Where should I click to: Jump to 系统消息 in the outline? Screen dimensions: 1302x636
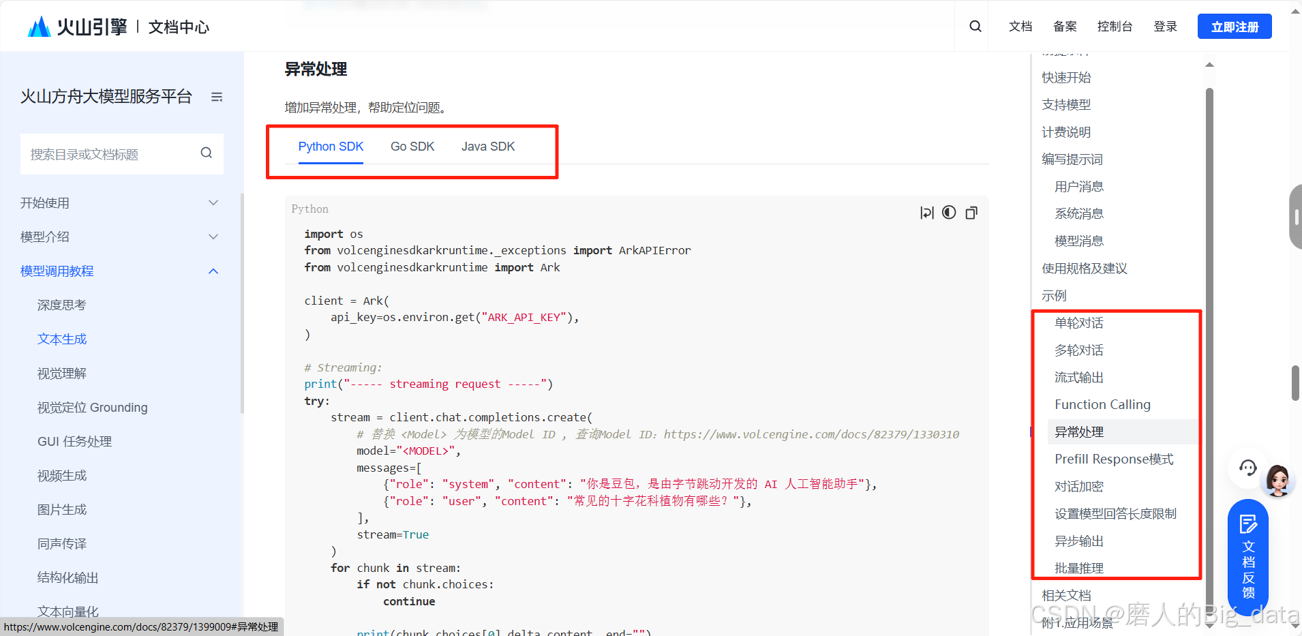(1079, 214)
